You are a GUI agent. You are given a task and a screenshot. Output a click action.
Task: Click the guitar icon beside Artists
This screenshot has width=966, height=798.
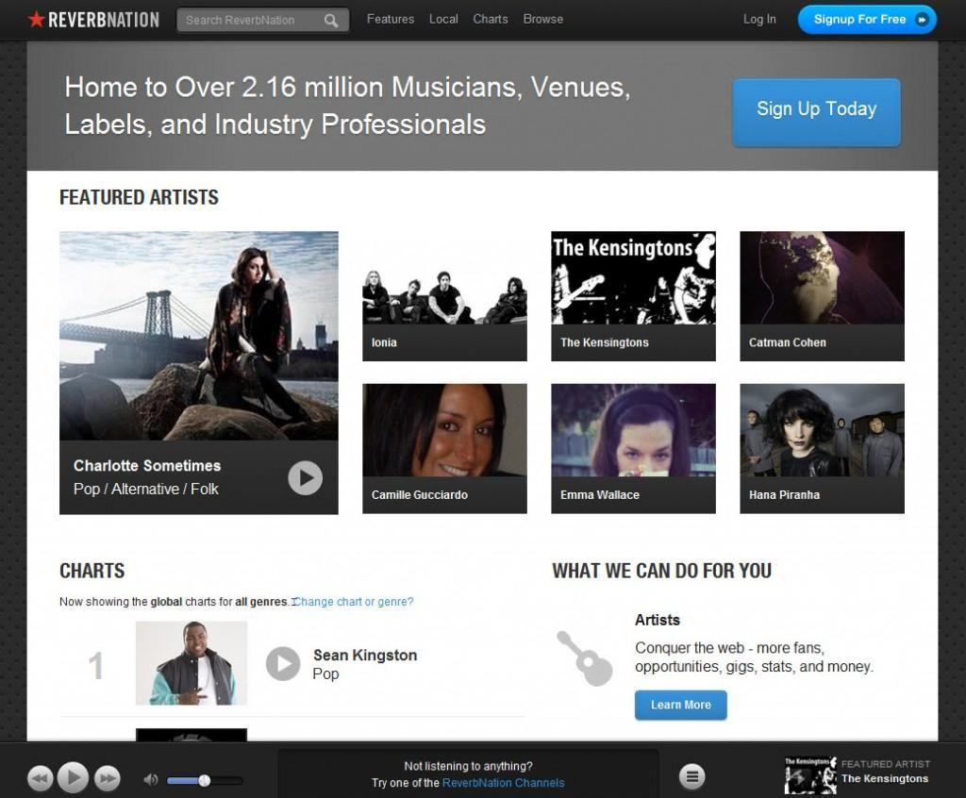(x=584, y=657)
